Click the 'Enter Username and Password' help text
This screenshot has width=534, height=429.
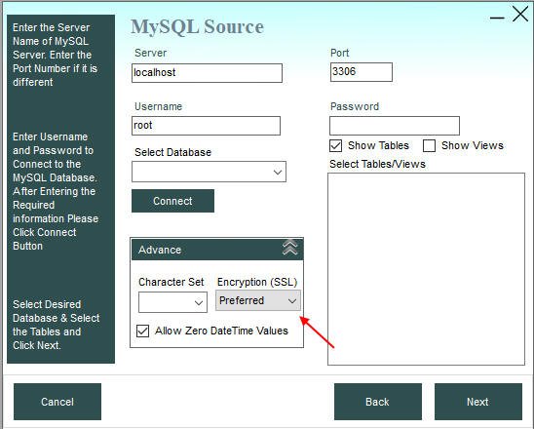click(56, 191)
